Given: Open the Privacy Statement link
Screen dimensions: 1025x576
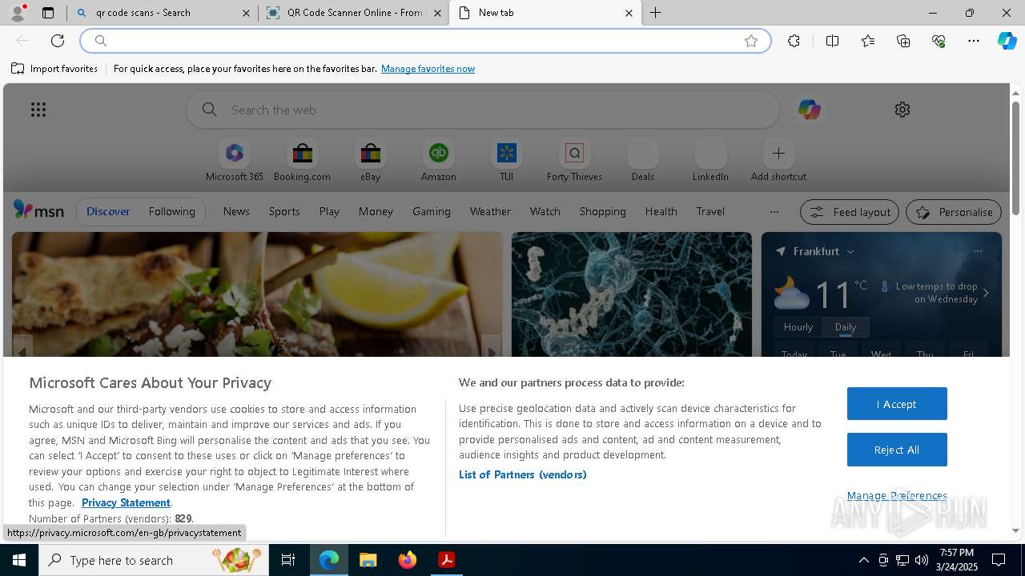Looking at the screenshot, I should pos(126,502).
